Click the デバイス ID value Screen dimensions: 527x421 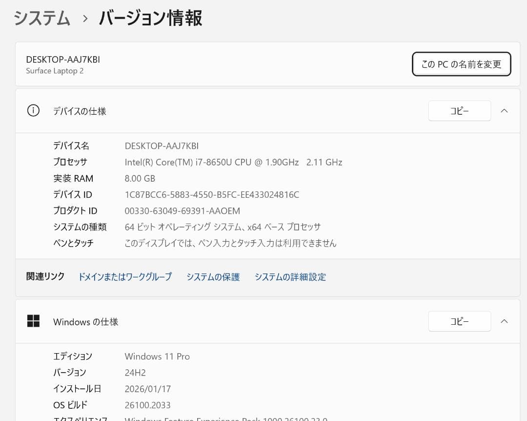coord(212,194)
